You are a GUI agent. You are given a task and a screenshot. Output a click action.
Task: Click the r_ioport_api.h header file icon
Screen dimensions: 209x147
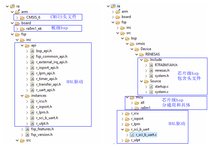(x=32, y=68)
